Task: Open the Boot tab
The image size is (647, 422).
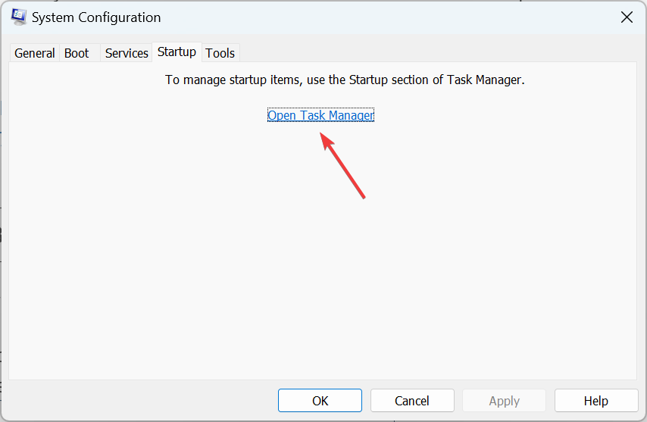Action: [x=77, y=53]
